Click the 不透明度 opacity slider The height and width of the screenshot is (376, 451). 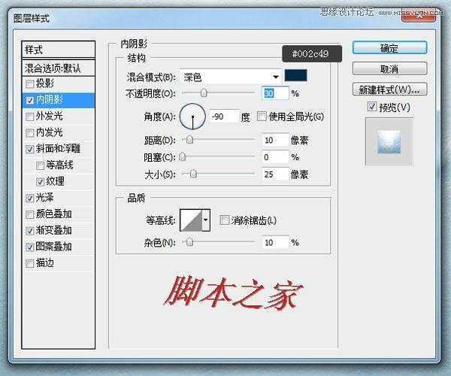click(x=204, y=93)
